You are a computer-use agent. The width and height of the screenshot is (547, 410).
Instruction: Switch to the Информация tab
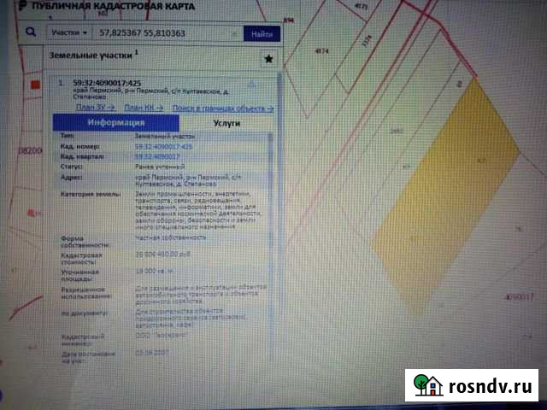[119, 123]
